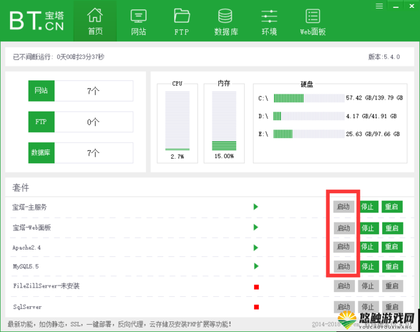This screenshot has height=332, width=420.
Task: Open the 首页 home tab
Action: [95, 21]
